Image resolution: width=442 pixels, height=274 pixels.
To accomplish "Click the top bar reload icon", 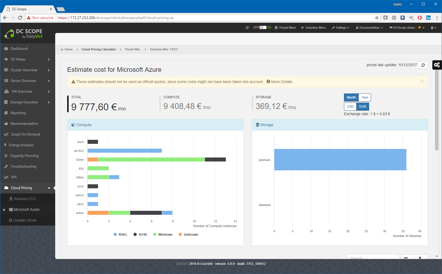I will click(x=247, y=28).
